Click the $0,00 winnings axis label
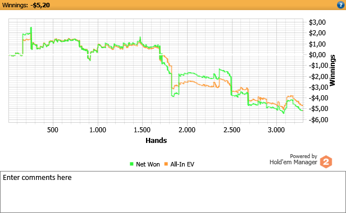346x213 pixels. [x=317, y=54]
